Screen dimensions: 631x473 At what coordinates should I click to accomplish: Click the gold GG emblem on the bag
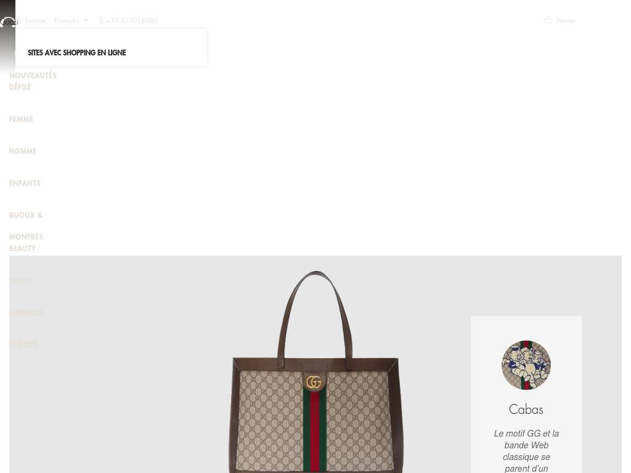314,382
